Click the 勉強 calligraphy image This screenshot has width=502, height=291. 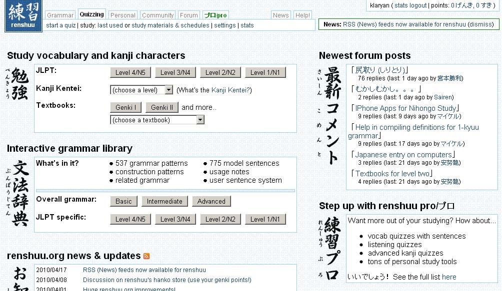click(x=17, y=84)
